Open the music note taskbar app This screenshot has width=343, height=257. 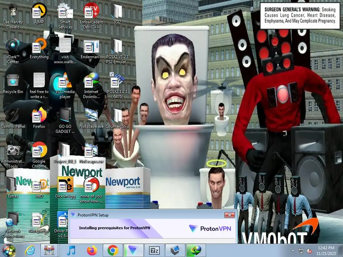[x=71, y=250]
